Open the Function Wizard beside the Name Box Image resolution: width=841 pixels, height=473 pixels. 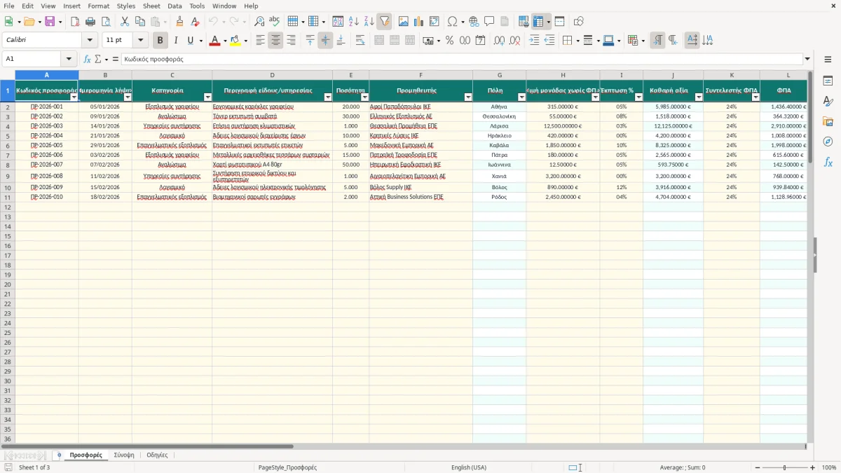tap(88, 60)
